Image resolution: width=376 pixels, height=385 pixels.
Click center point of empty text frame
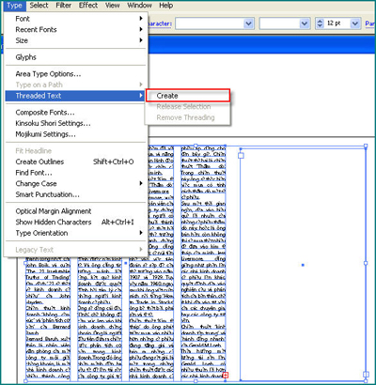click(303, 265)
